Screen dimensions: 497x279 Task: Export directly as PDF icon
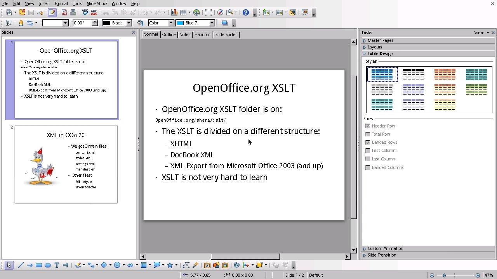64,12
